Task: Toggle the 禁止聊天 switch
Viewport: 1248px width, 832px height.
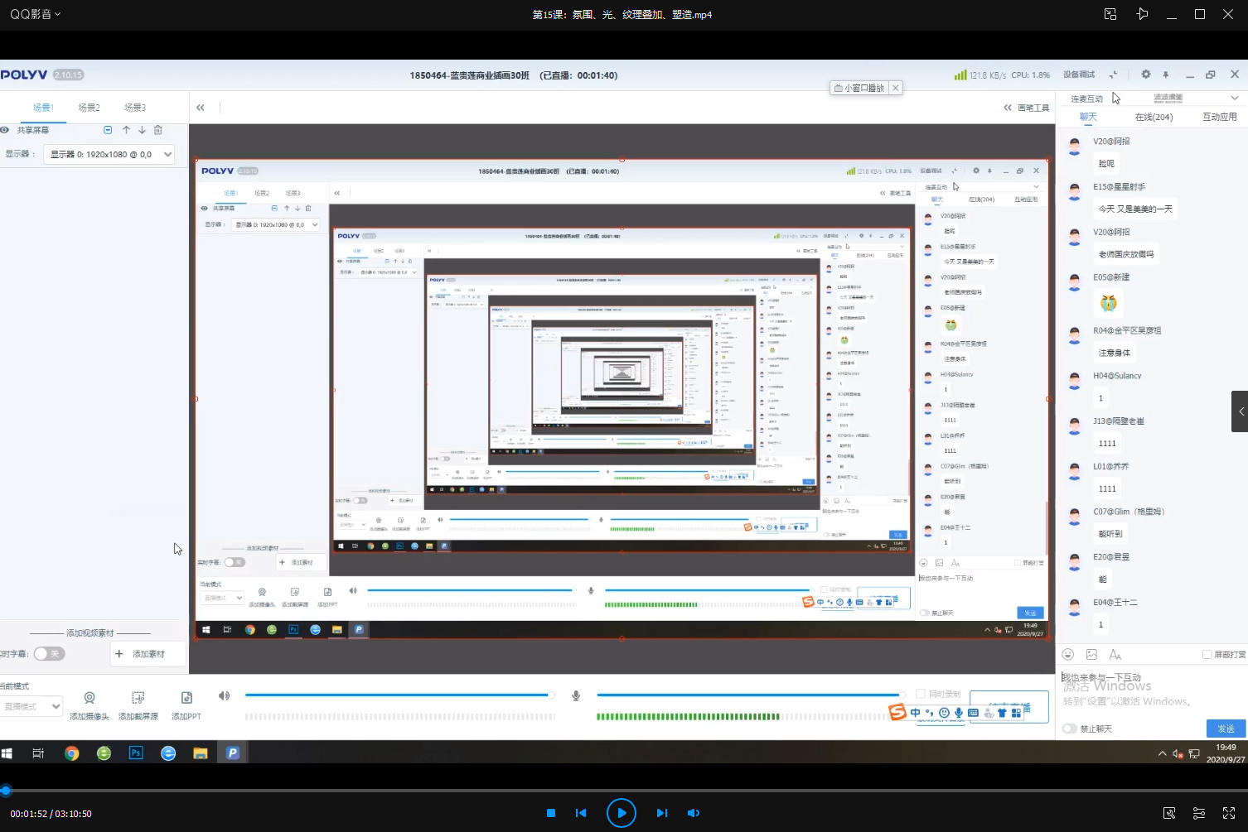Action: [1070, 729]
